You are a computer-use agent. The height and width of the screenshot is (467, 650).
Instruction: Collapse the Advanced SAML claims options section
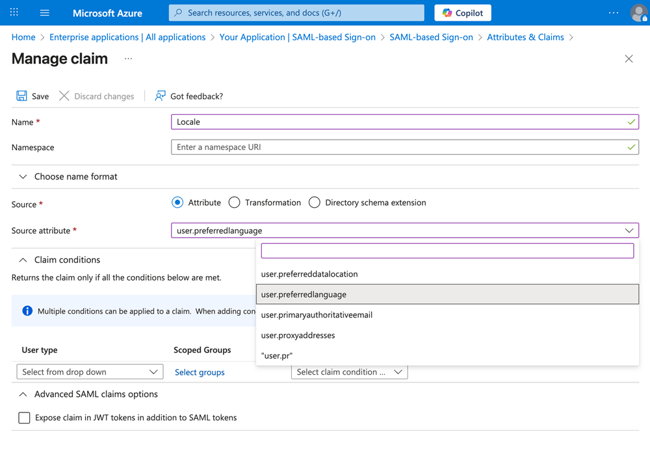pyautogui.click(x=23, y=394)
